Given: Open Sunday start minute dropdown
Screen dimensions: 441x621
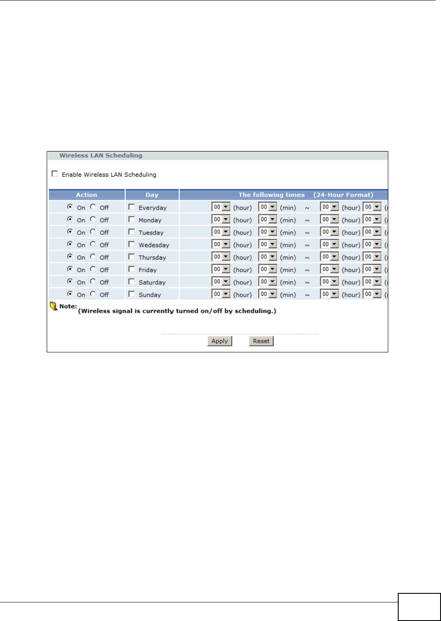Looking at the screenshot, I should (x=268, y=295).
